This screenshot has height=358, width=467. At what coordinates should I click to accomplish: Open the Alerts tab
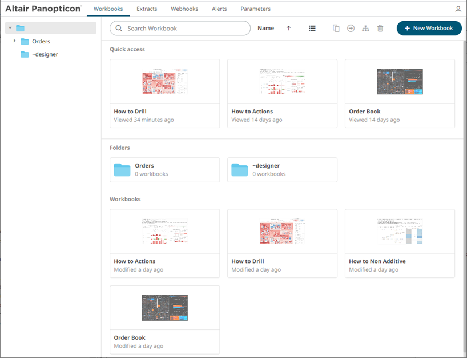[x=219, y=9]
